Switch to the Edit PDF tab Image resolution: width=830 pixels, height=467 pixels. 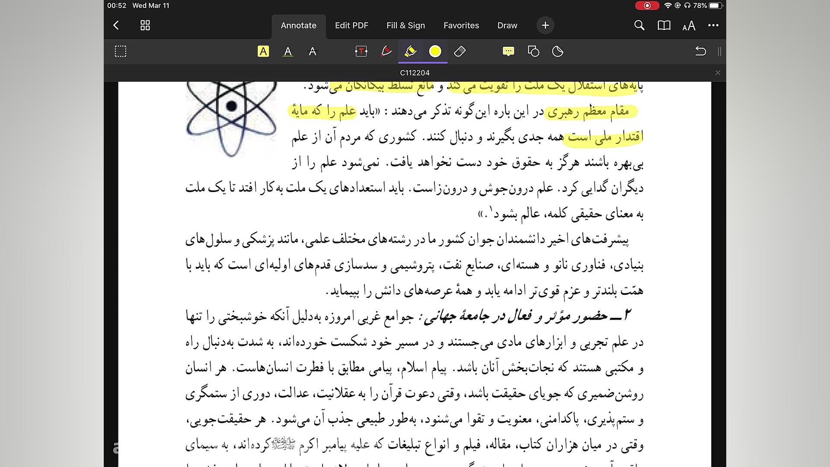[x=351, y=26]
